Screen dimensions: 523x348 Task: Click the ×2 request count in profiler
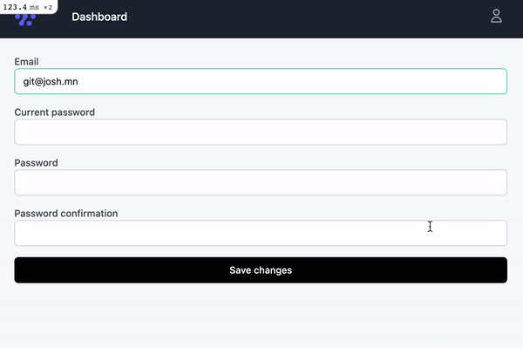pos(48,7)
